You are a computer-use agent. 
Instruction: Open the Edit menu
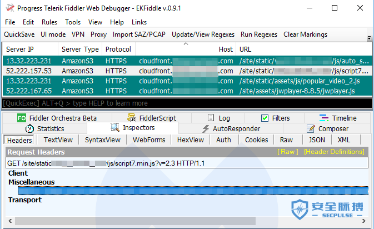[x=28, y=22]
